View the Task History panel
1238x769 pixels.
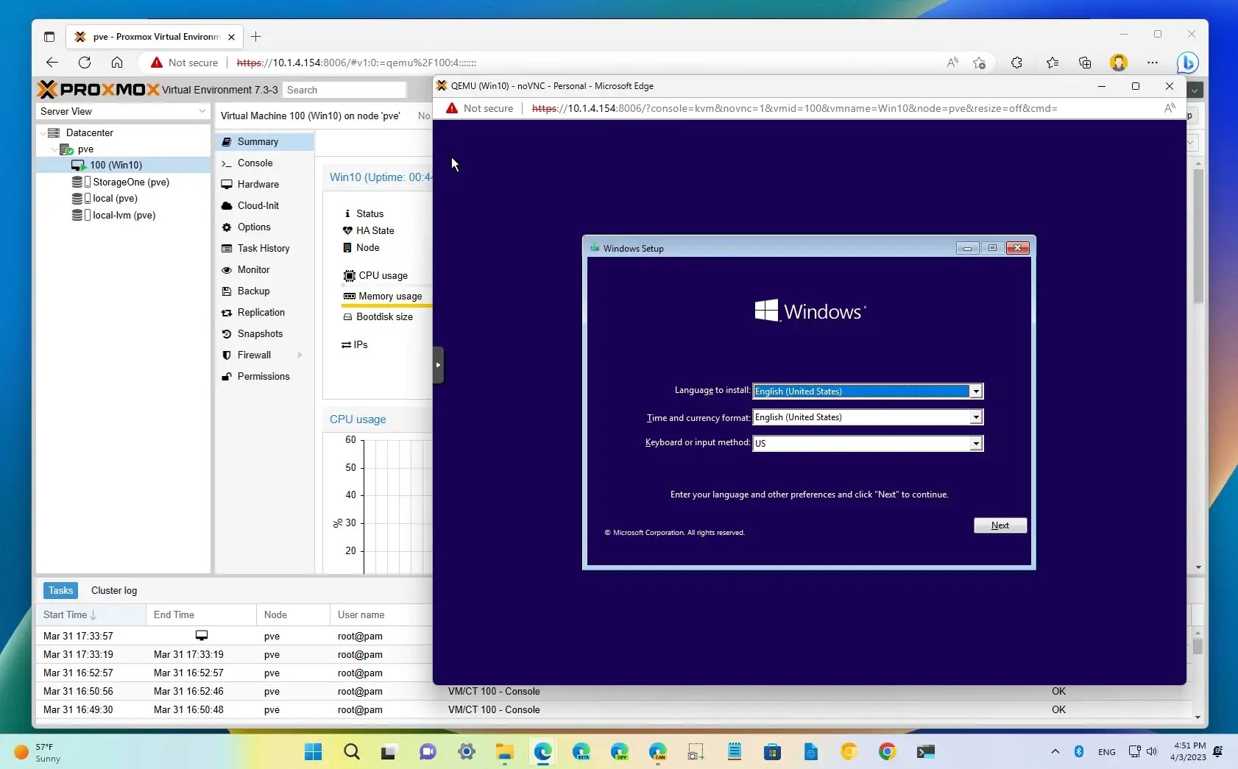[263, 248]
